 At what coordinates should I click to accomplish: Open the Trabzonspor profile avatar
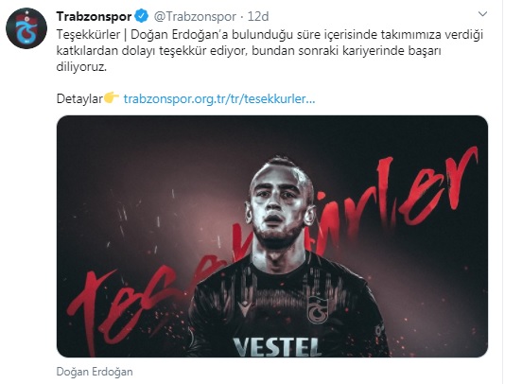[26, 28]
